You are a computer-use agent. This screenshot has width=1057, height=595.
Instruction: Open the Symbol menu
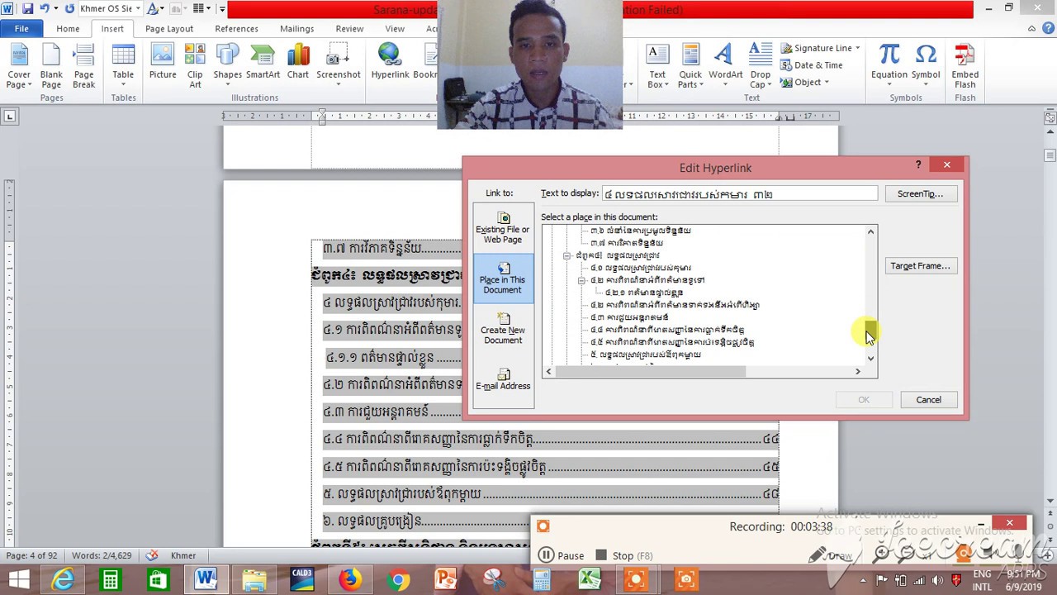(x=926, y=67)
